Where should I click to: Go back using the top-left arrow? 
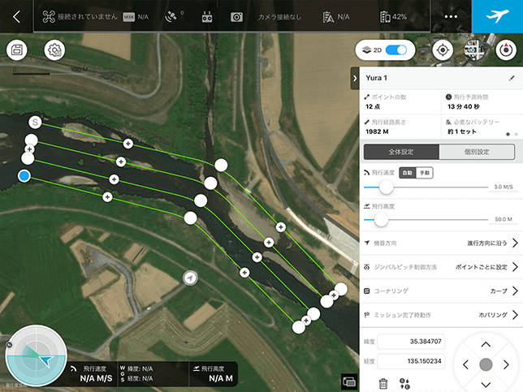tap(16, 16)
